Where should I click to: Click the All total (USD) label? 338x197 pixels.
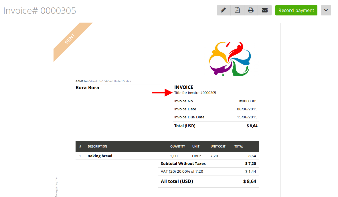[x=177, y=182]
